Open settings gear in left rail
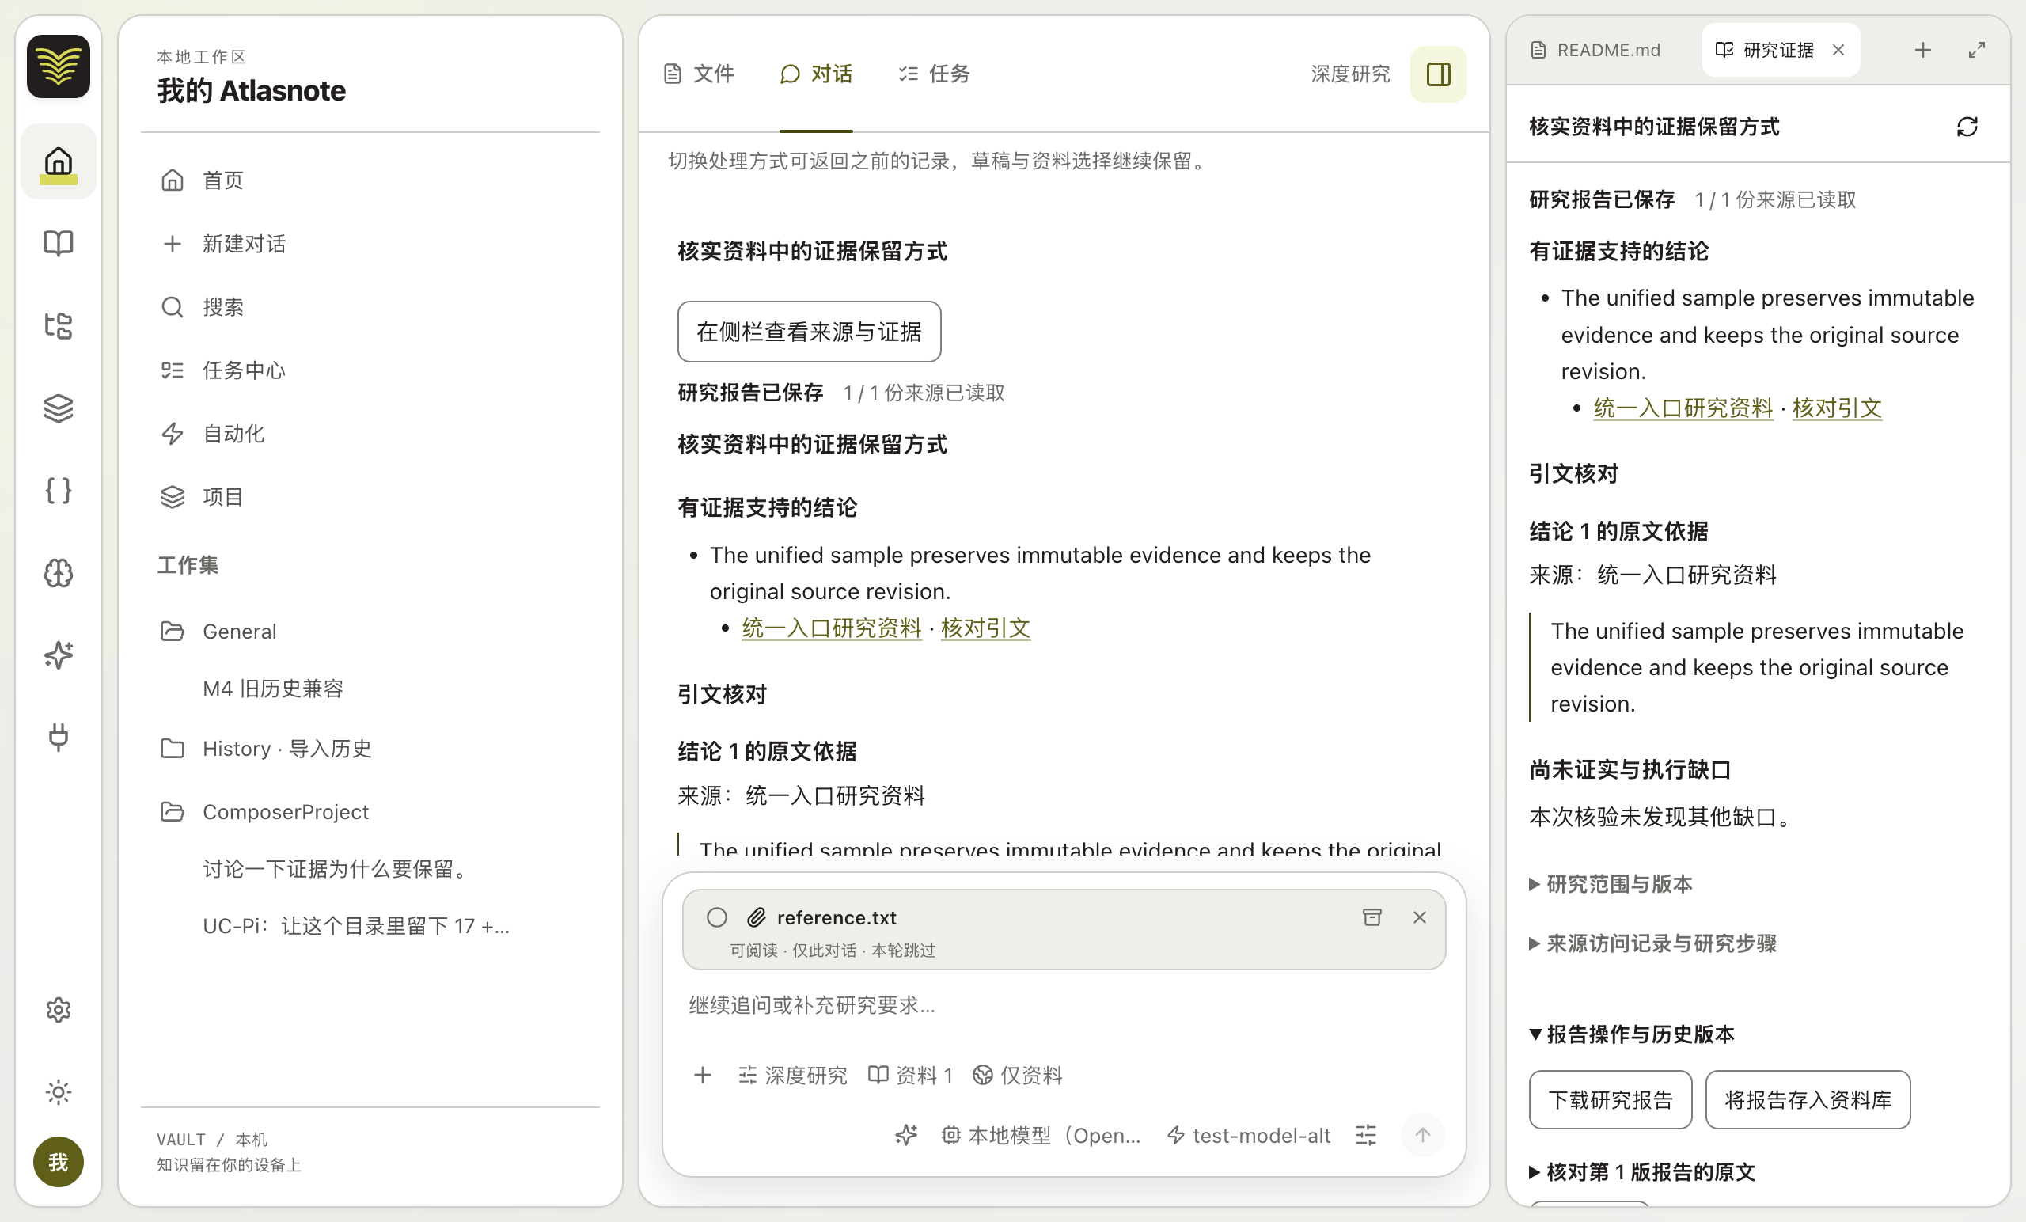The image size is (2026, 1222). [x=58, y=1010]
